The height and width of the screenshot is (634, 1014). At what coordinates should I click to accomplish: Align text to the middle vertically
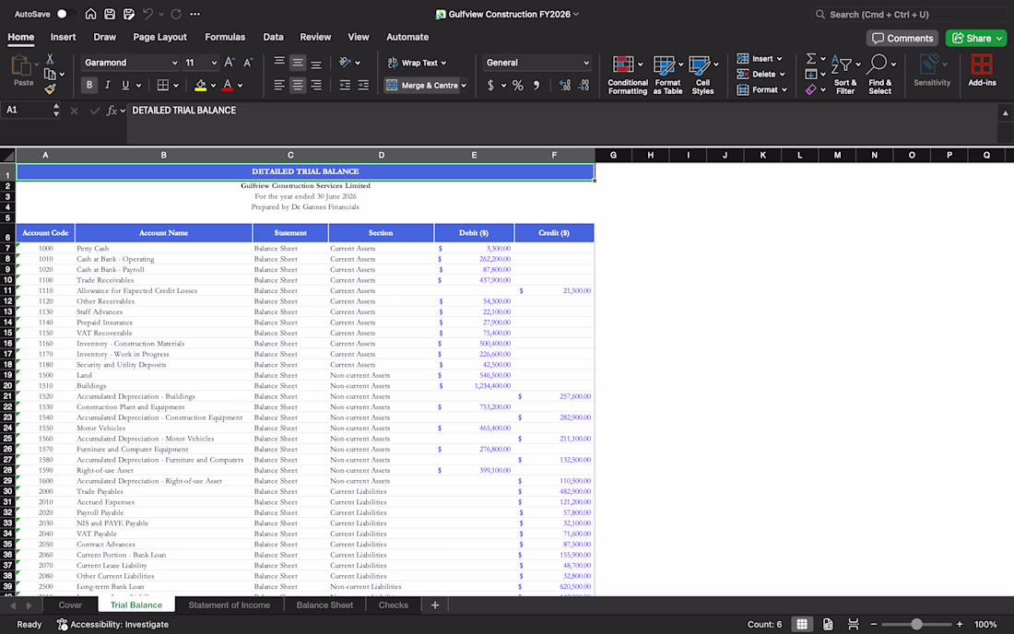point(298,62)
